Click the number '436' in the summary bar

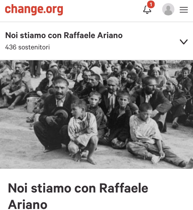click(x=11, y=47)
